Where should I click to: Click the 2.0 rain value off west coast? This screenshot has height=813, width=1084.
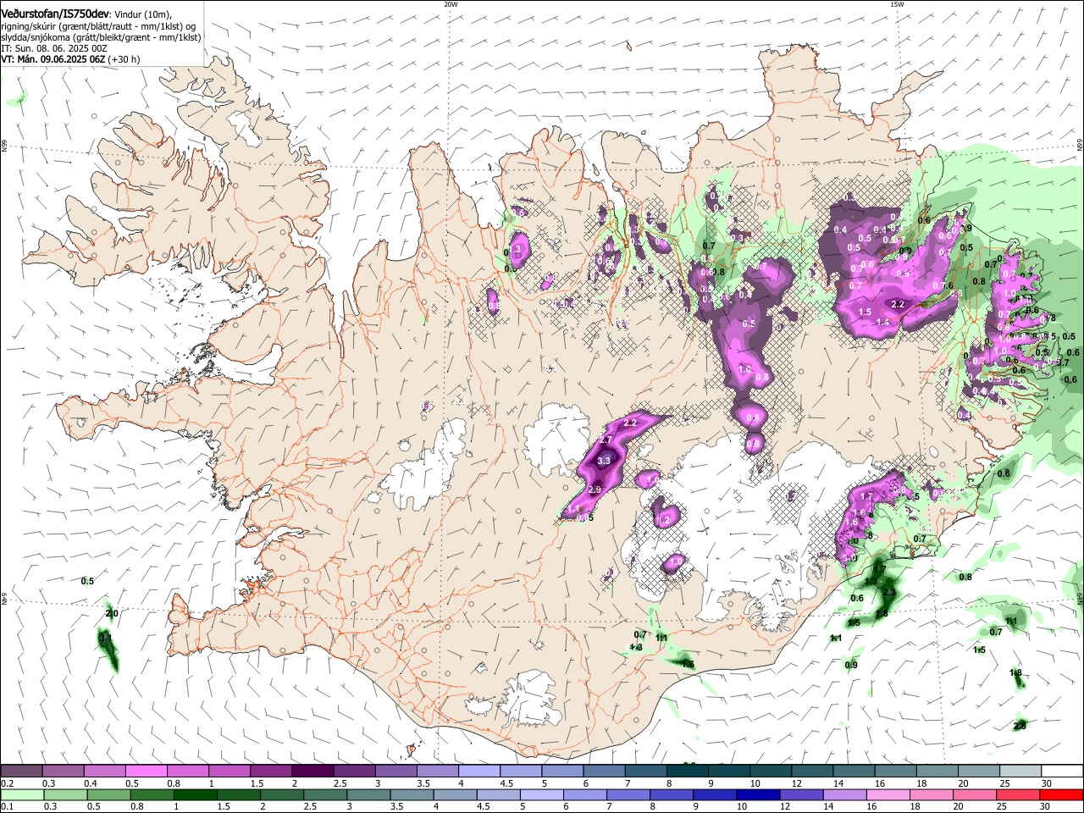tap(112, 613)
